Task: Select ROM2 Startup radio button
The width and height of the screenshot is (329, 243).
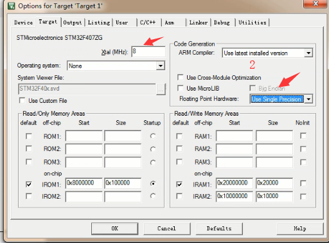Action: pyautogui.click(x=153, y=149)
